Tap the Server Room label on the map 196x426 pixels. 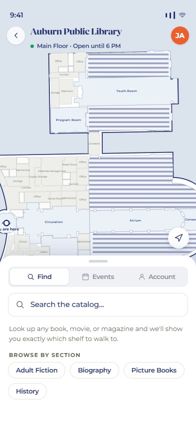[x=55, y=198]
